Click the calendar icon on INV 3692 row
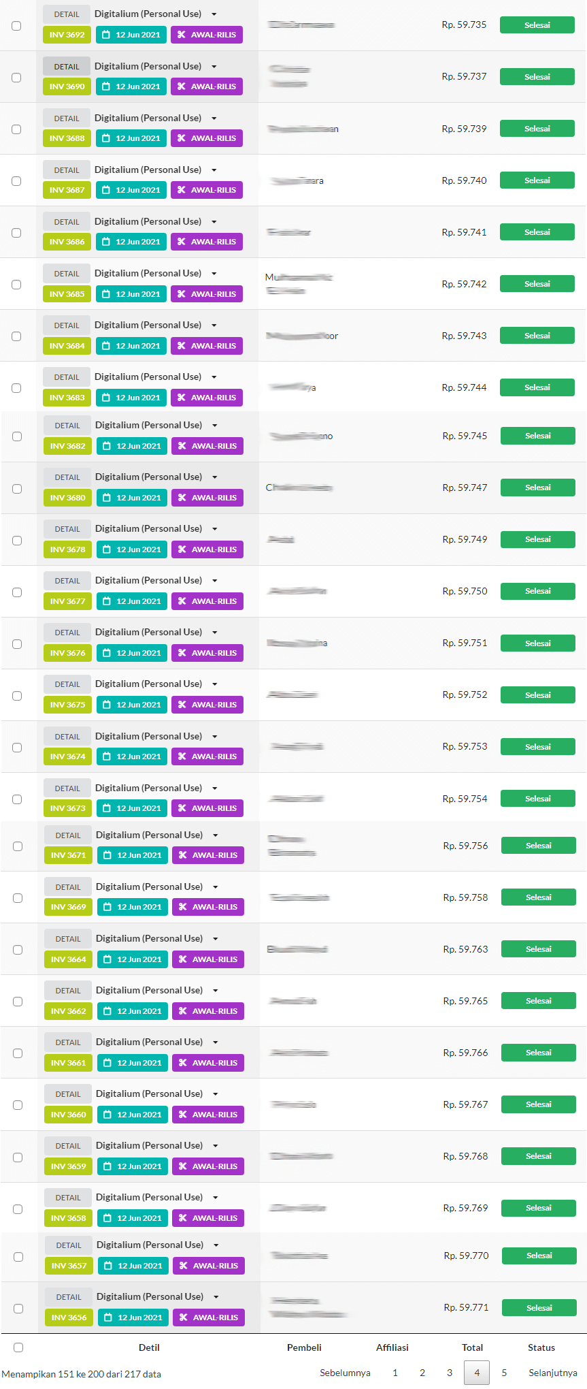 (x=106, y=35)
